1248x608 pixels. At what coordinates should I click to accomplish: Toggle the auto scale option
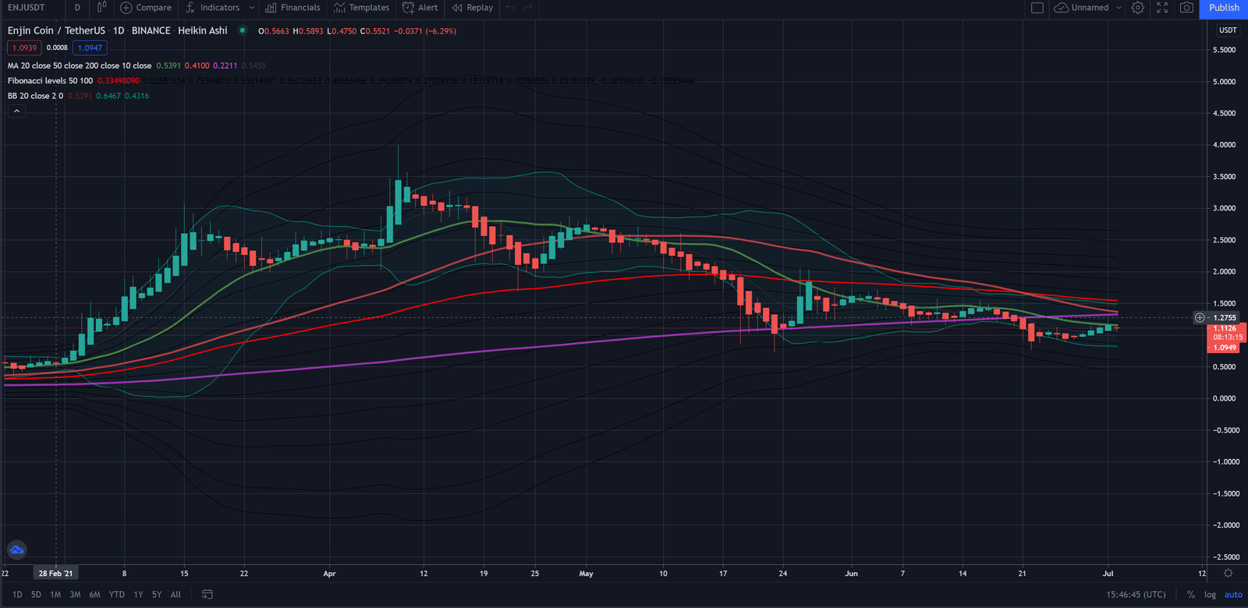click(1233, 595)
